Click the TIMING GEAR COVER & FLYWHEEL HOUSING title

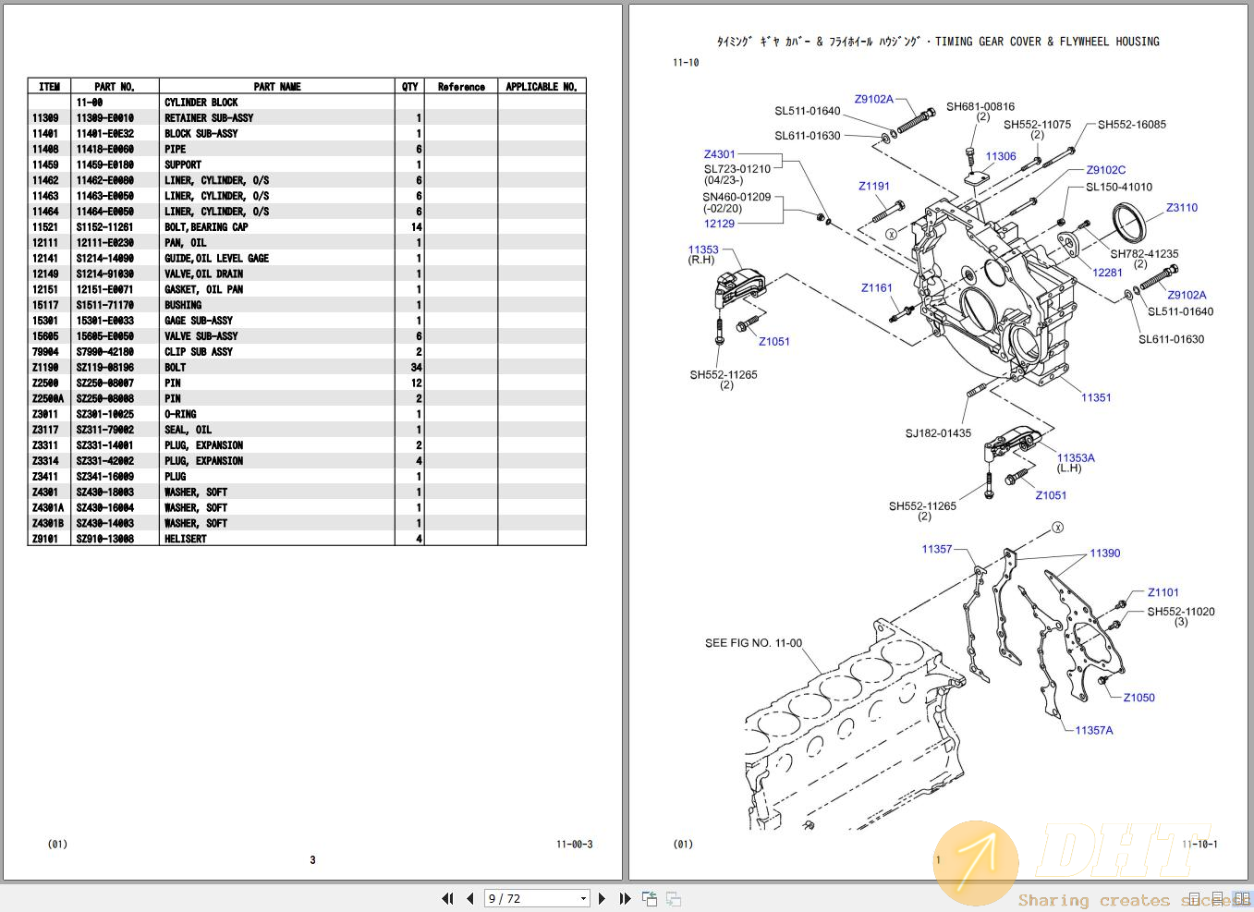[x=1047, y=42]
